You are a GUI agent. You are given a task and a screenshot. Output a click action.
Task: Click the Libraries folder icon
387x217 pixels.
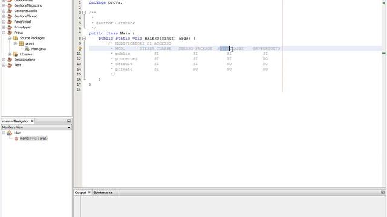[x=16, y=54]
